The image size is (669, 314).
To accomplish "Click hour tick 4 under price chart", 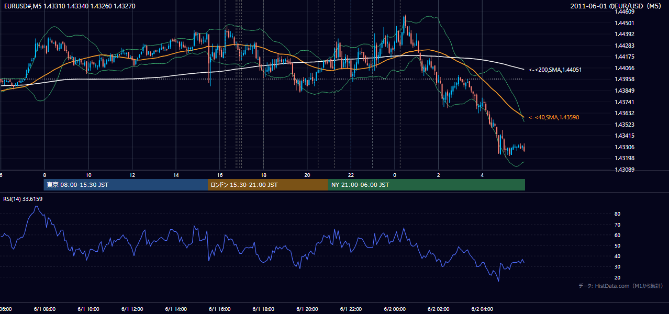I will click(482, 175).
